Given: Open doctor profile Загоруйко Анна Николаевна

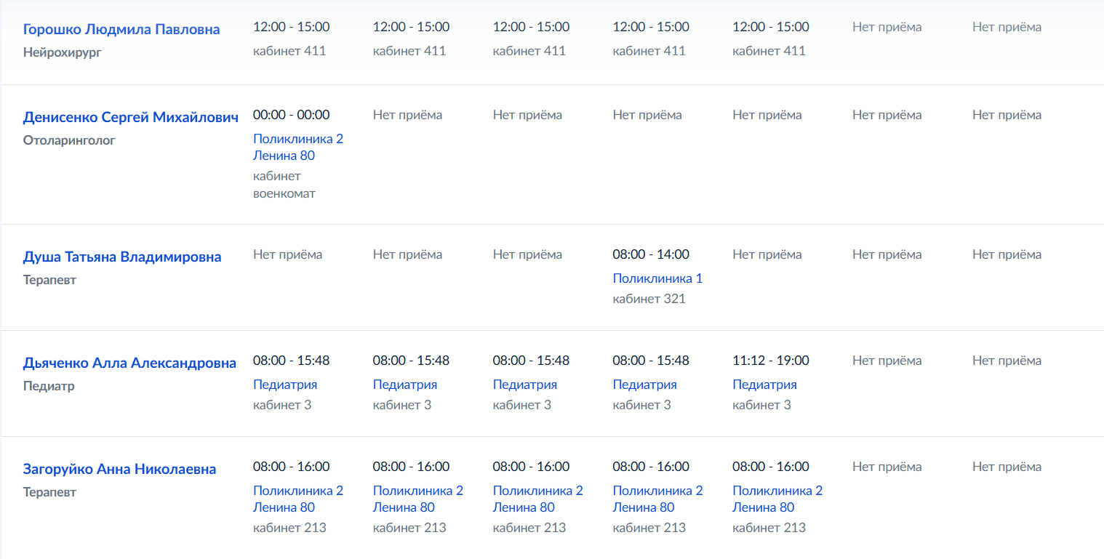Looking at the screenshot, I should tap(120, 469).
